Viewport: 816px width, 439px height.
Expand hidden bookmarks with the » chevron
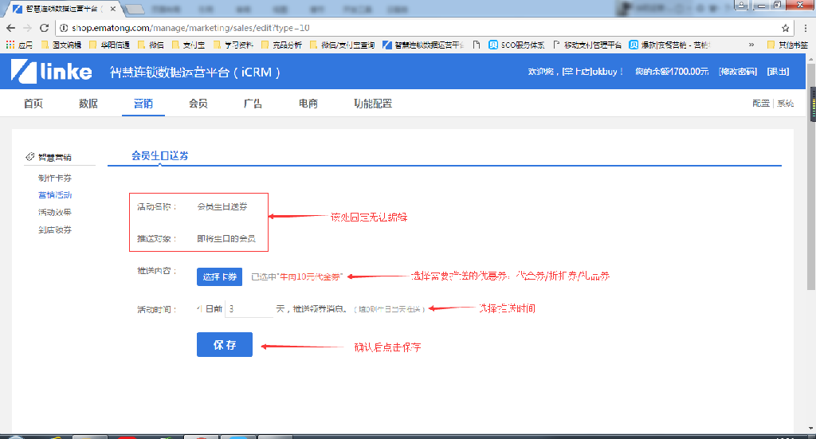751,45
